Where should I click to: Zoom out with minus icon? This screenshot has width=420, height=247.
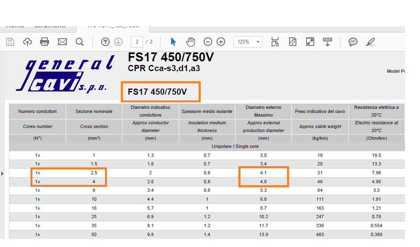click(x=208, y=42)
